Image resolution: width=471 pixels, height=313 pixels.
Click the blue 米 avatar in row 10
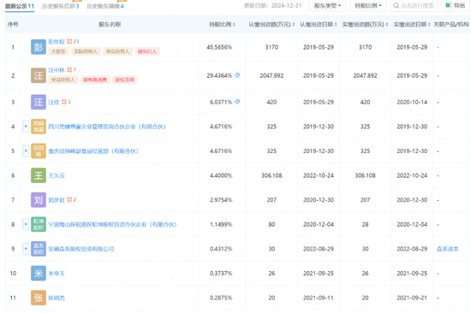(39, 274)
